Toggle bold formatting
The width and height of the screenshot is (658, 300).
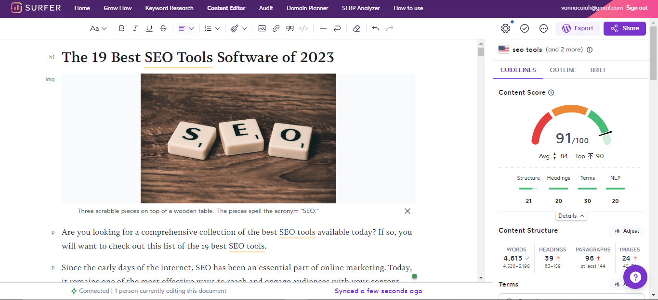click(x=121, y=28)
